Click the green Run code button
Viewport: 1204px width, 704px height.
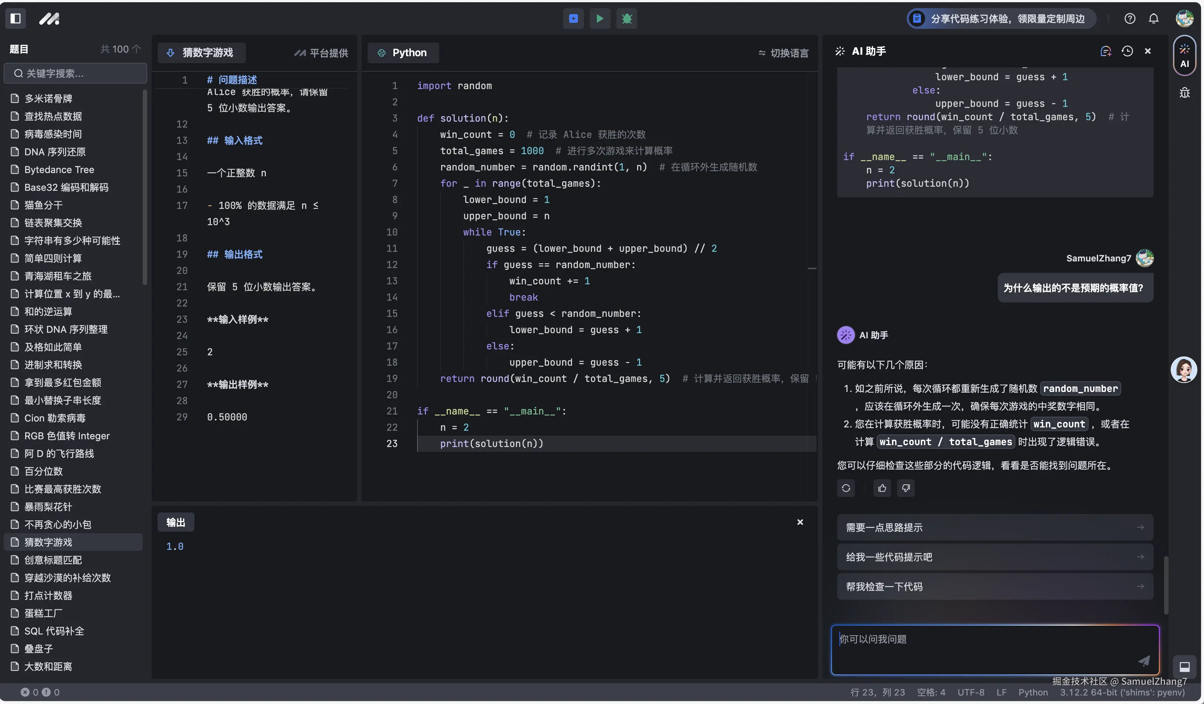coord(600,18)
